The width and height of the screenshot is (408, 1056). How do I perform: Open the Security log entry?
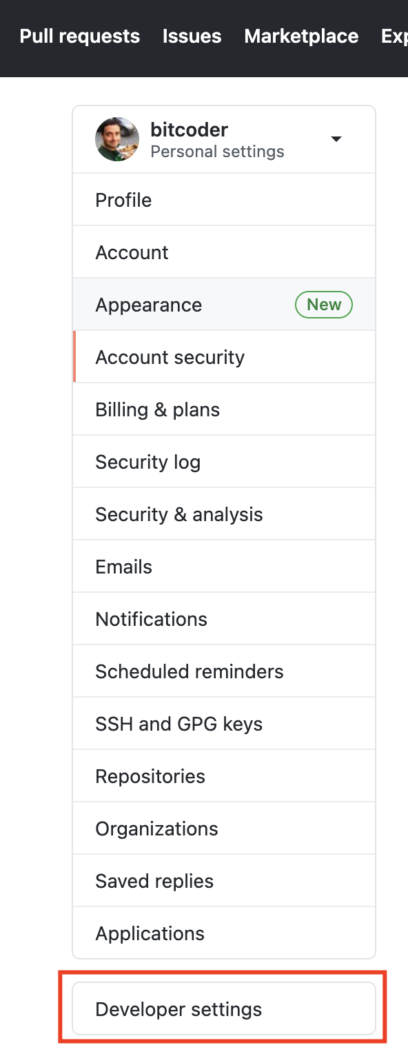(x=224, y=462)
